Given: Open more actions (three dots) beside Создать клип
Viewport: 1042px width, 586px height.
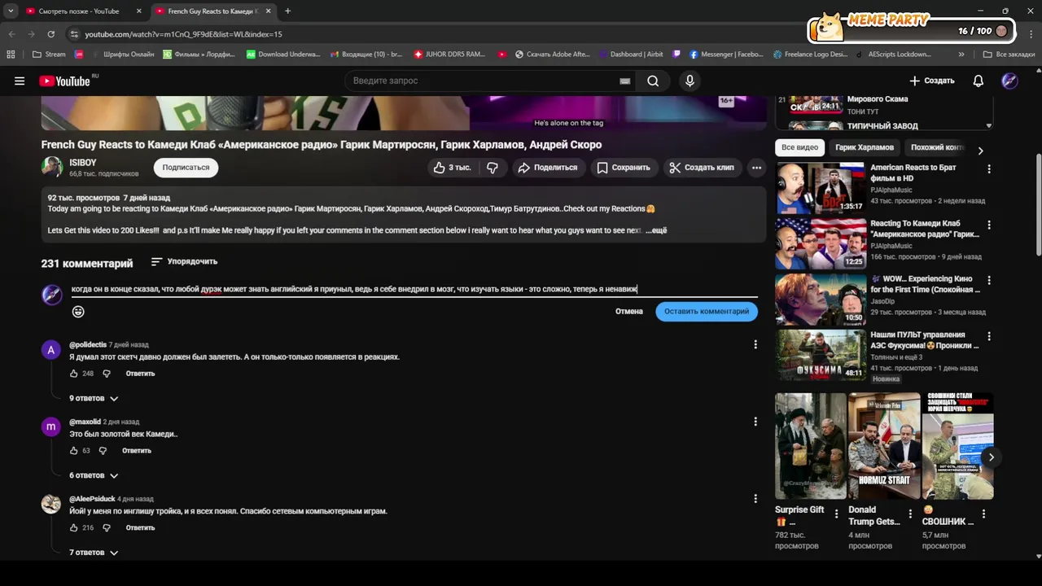Looking at the screenshot, I should (756, 168).
